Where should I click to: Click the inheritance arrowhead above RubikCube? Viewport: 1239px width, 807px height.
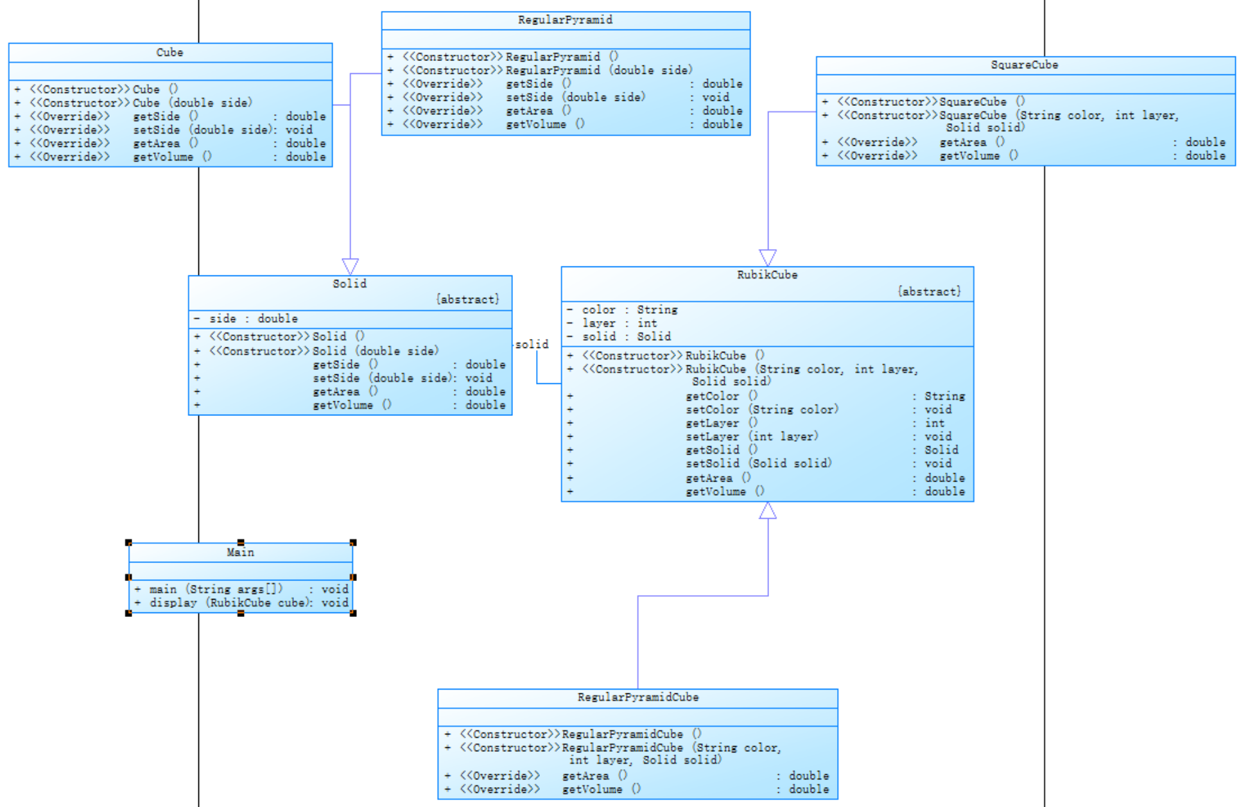768,257
